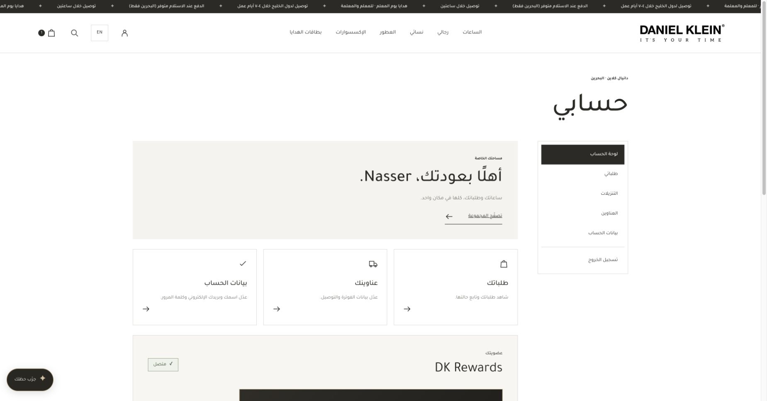
Task: Click the search magnifier icon
Action: tap(75, 33)
